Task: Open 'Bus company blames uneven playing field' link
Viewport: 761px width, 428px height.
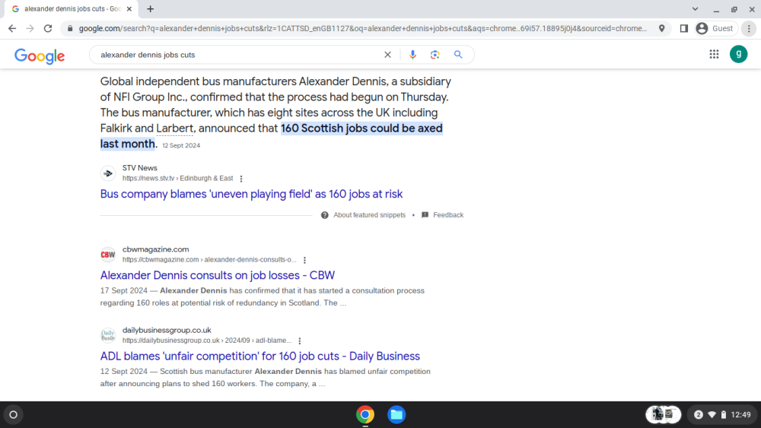Action: [251, 194]
